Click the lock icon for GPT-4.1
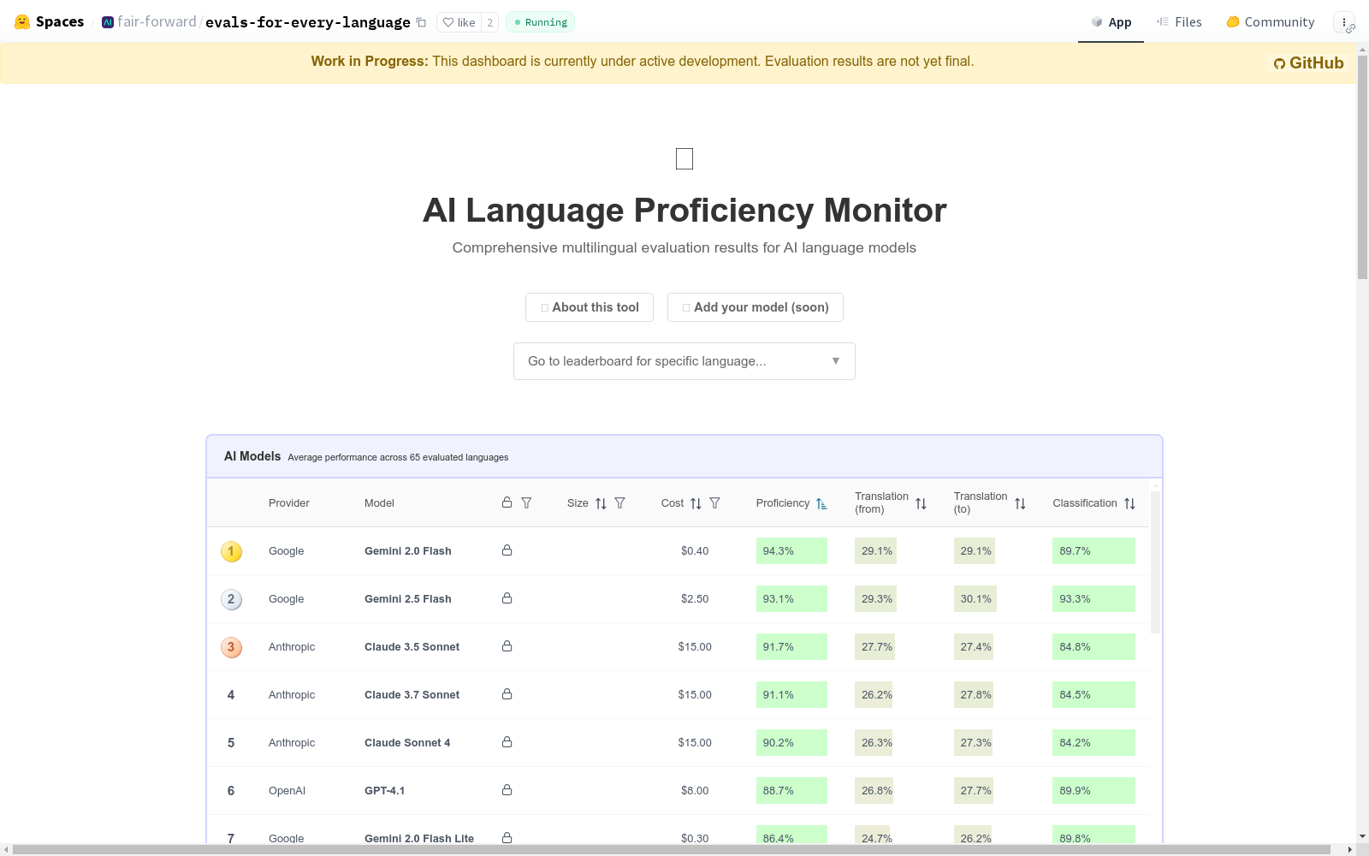The image size is (1369, 856). coord(507,790)
